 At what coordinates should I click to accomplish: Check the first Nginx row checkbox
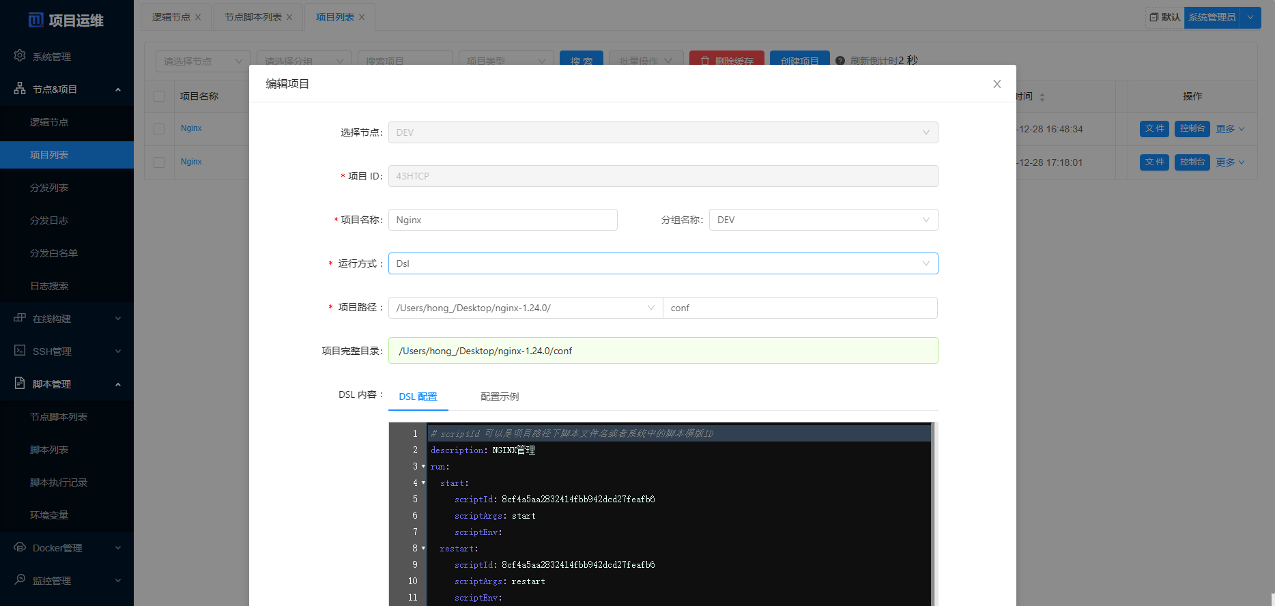159,129
